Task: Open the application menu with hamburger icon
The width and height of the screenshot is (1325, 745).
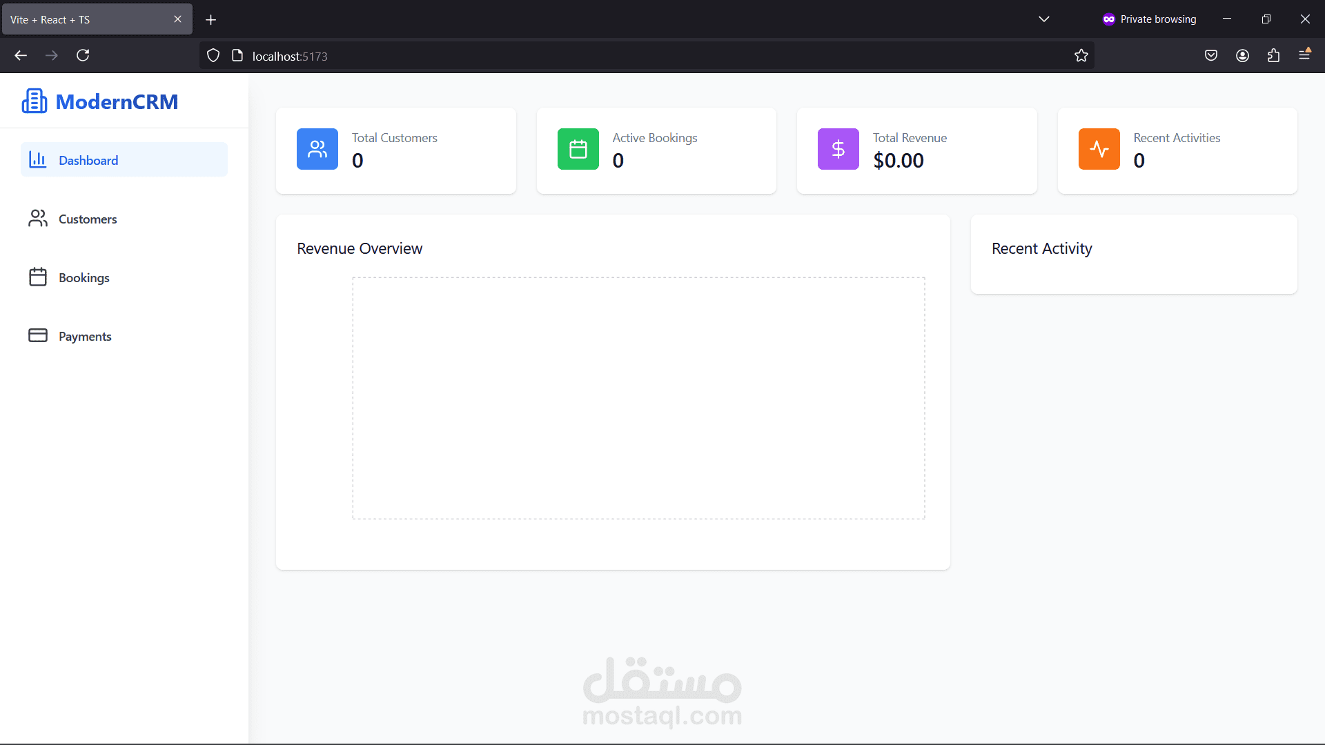Action: pyautogui.click(x=1306, y=55)
